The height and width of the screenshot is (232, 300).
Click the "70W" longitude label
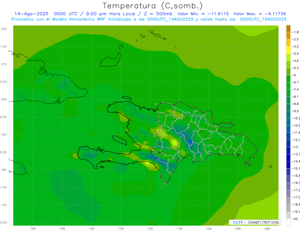pos(209,229)
